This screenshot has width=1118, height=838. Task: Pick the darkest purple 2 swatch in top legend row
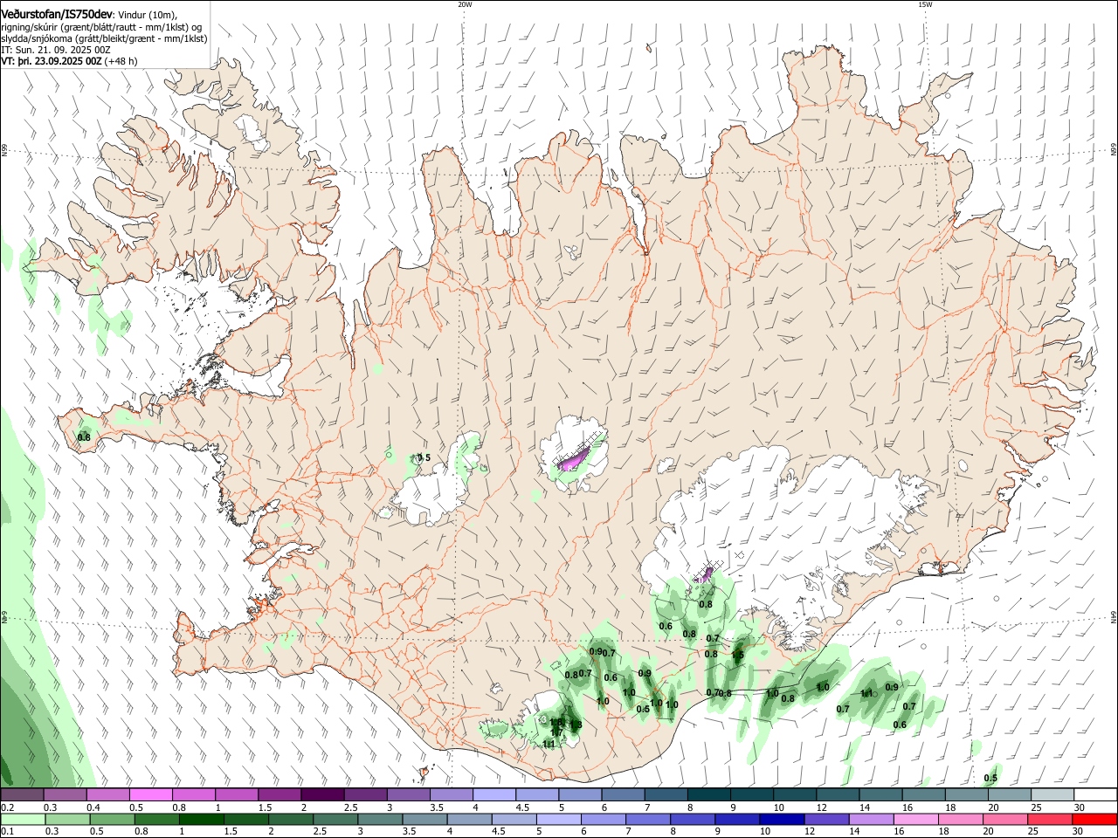click(x=321, y=794)
